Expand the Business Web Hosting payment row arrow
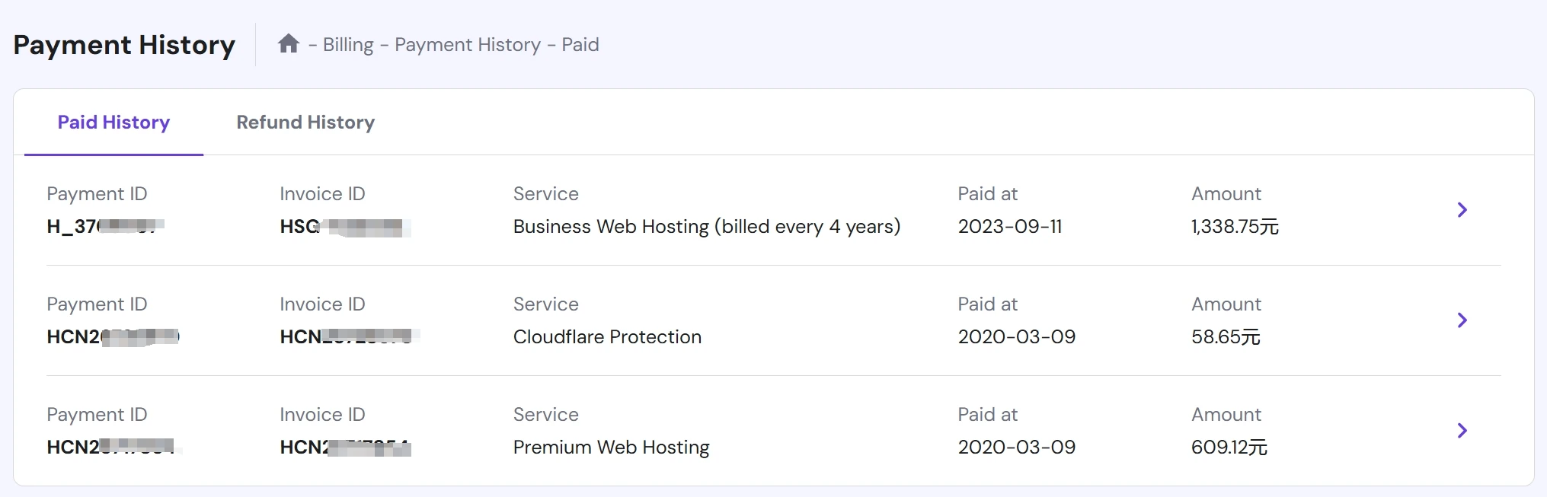This screenshot has height=497, width=1547. 1462,210
